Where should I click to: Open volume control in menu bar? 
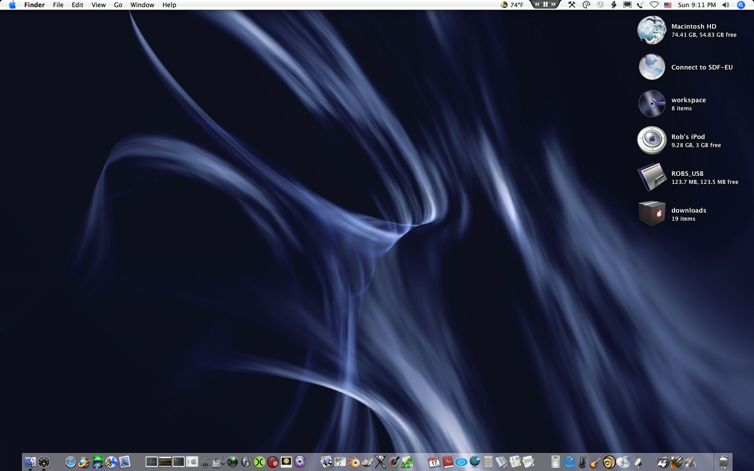pyautogui.click(x=726, y=5)
